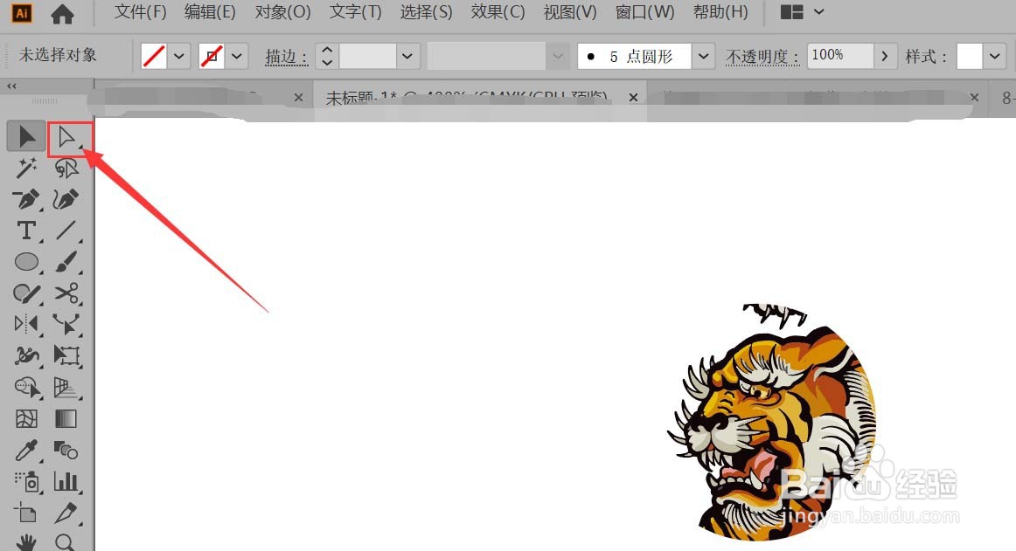
Task: Select the Scissors tool
Action: pyautogui.click(x=66, y=293)
